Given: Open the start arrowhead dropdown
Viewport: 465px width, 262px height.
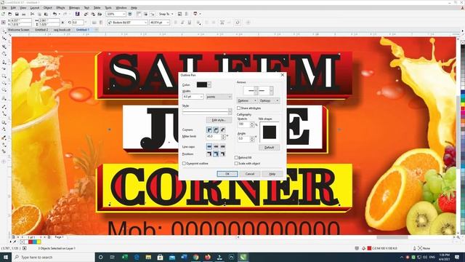Looking at the screenshot, I should [x=256, y=90].
